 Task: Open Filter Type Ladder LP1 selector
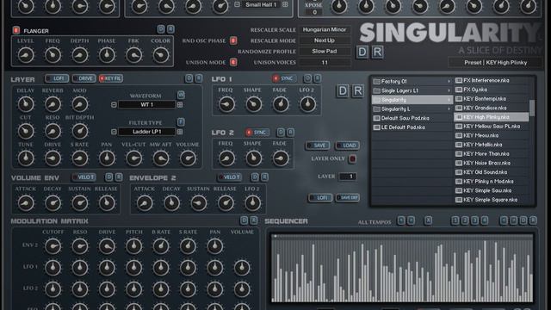146,132
